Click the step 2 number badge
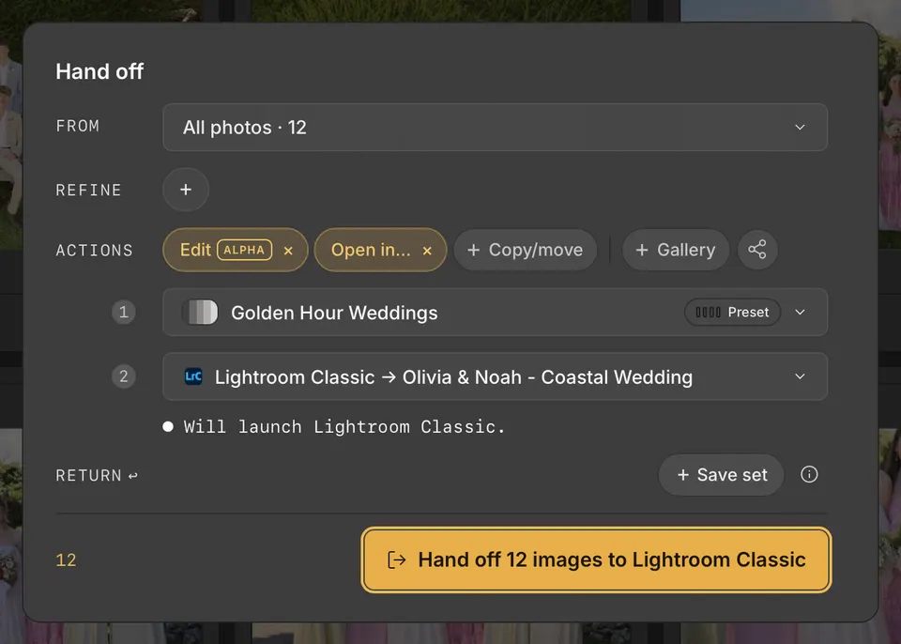The width and height of the screenshot is (901, 644). click(x=124, y=376)
